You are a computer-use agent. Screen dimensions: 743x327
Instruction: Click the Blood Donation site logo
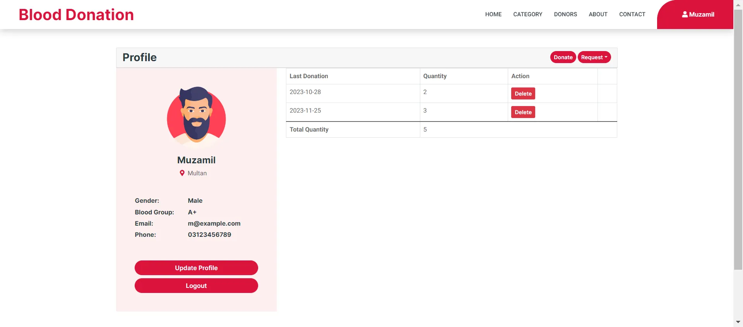pyautogui.click(x=76, y=15)
